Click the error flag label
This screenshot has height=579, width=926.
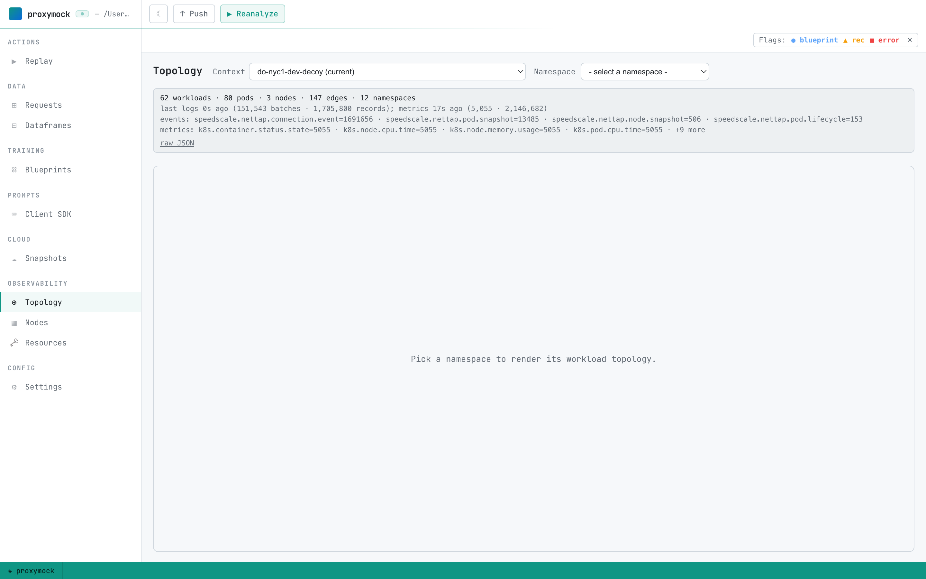click(x=888, y=40)
